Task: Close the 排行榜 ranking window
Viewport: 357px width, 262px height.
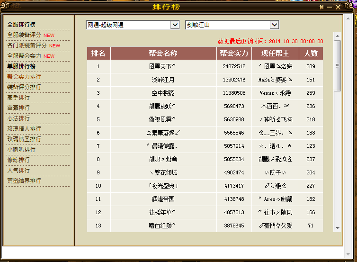Action: tap(338, 7)
